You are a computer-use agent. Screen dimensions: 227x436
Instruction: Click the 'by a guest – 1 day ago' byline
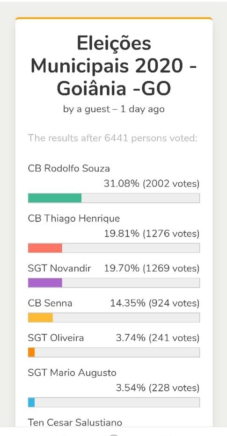click(114, 109)
